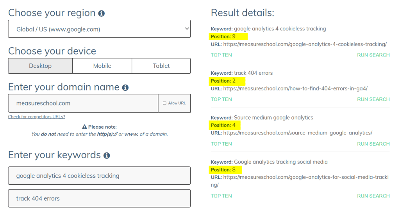Click TOP TEN under track 404 errors
Viewport: 400px width, 210px height.
pos(221,99)
